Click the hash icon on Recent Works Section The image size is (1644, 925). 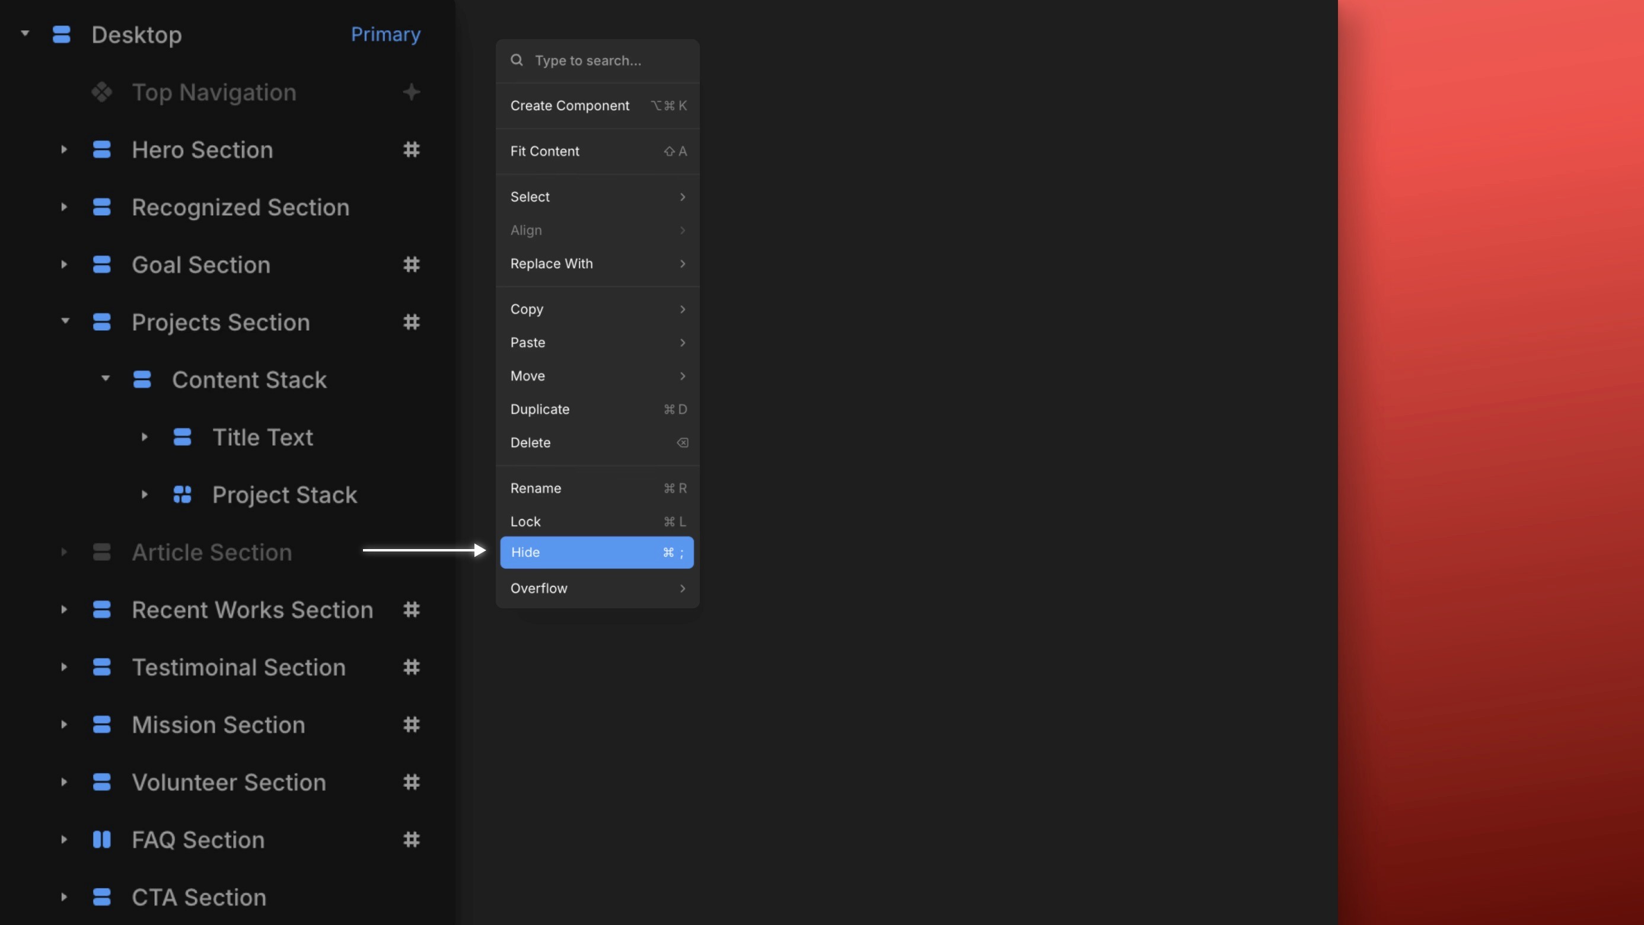(x=412, y=610)
